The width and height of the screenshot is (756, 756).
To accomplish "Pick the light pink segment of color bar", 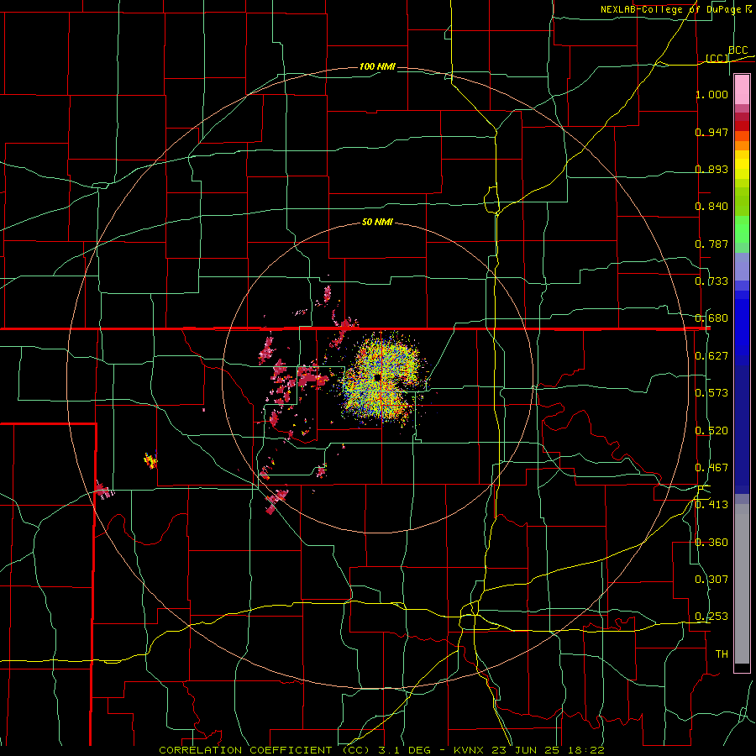I will 742,90.
